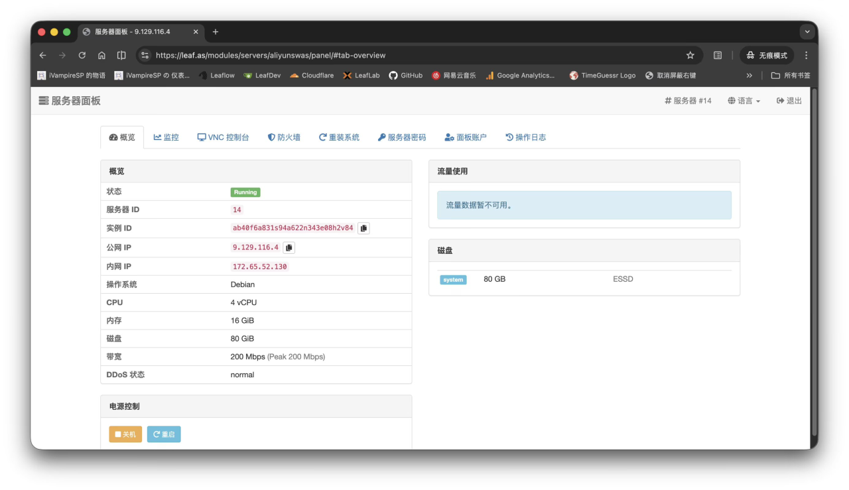Screen dimensions: 849x490
Task: Go to browser home page icon
Action: point(101,56)
